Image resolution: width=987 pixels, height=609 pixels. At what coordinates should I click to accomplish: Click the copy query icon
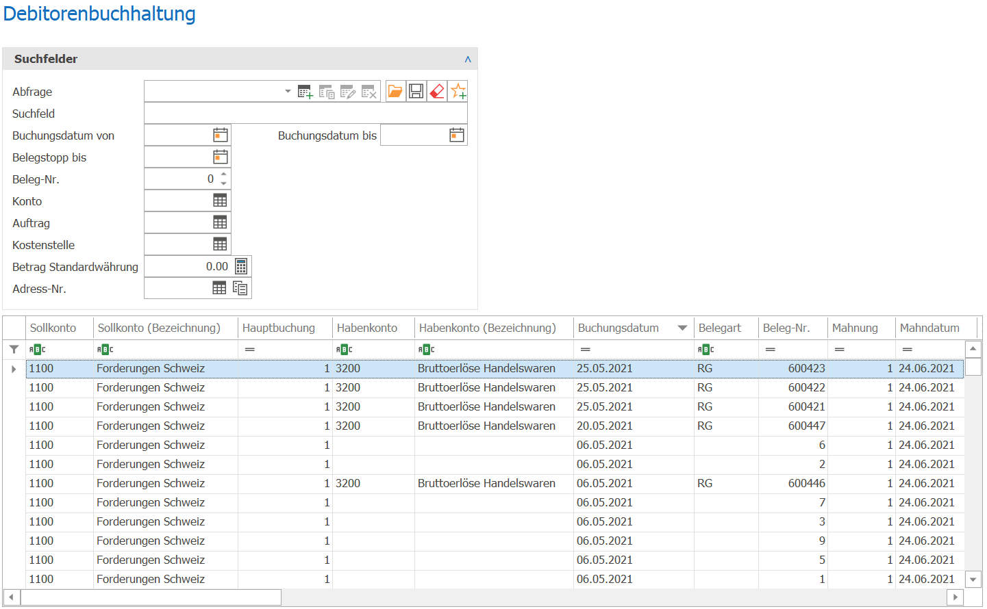coord(327,92)
